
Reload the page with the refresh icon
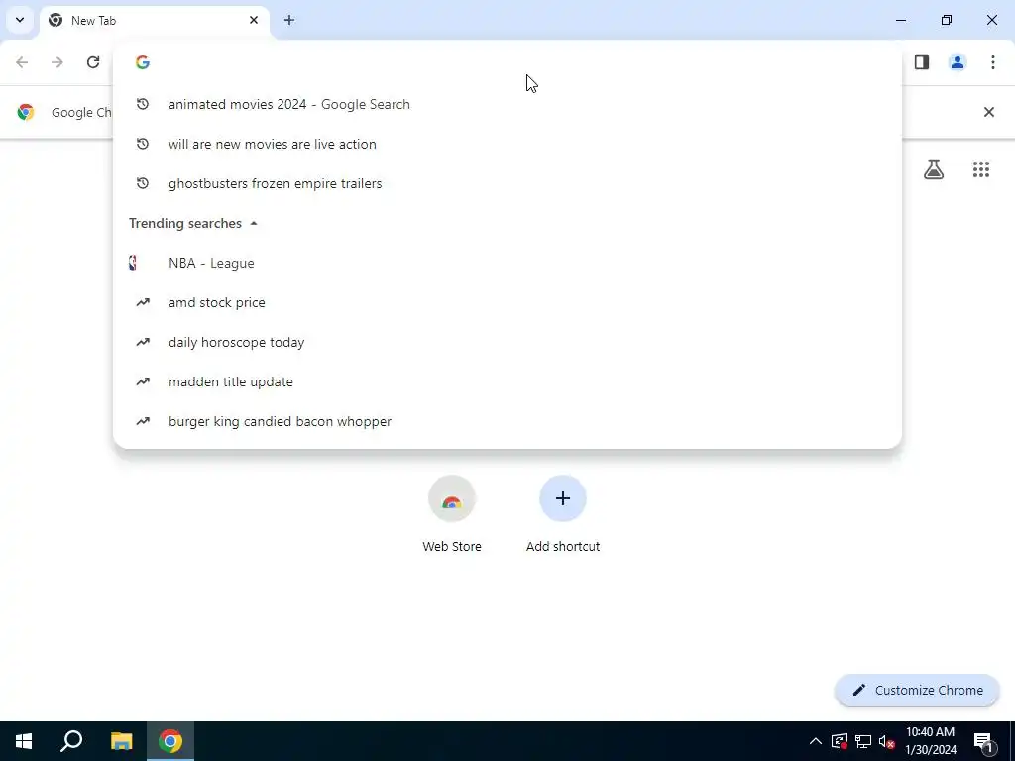(93, 62)
